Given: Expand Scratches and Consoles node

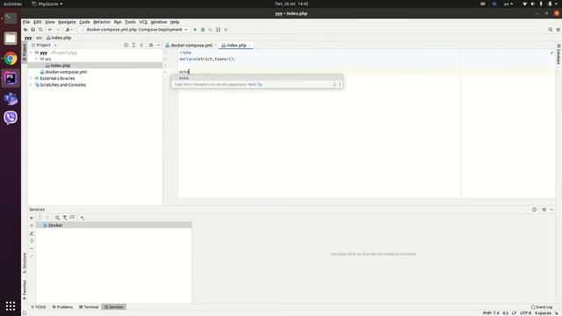Looking at the screenshot, I should coord(32,85).
